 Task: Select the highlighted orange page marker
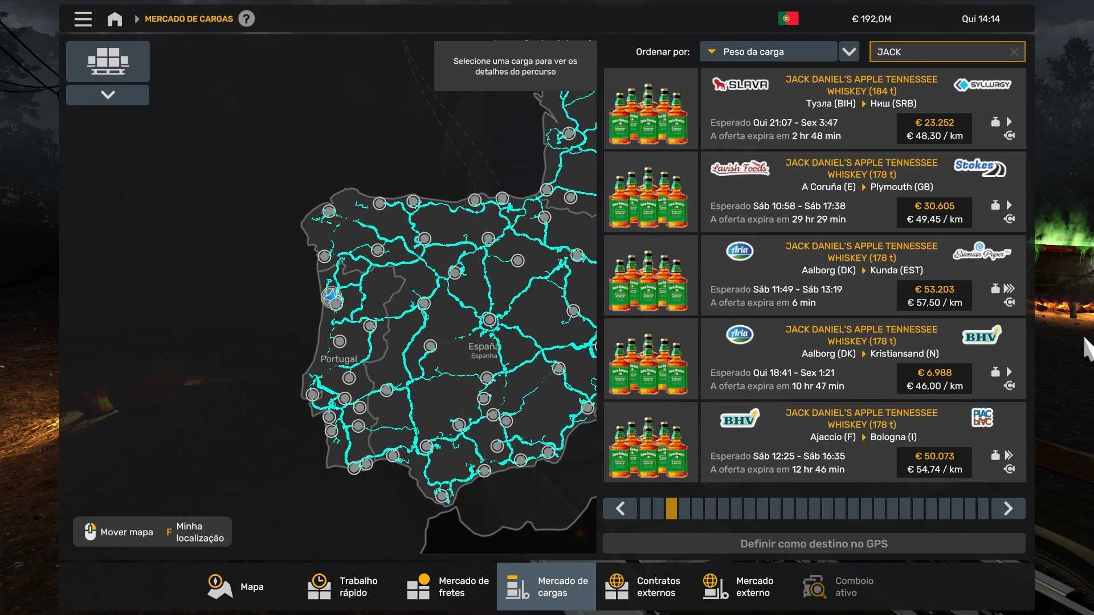coord(671,508)
